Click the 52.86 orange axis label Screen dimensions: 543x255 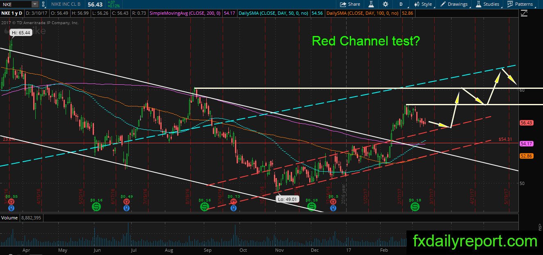(526, 156)
